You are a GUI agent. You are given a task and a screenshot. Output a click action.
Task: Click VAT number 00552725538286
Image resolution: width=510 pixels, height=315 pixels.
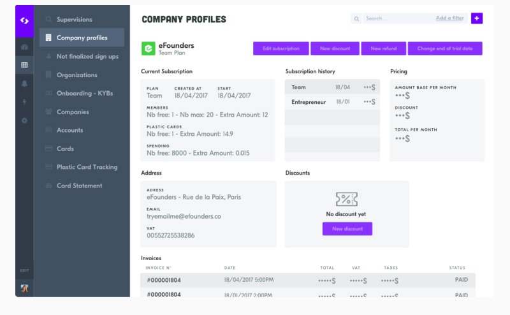tap(170, 235)
